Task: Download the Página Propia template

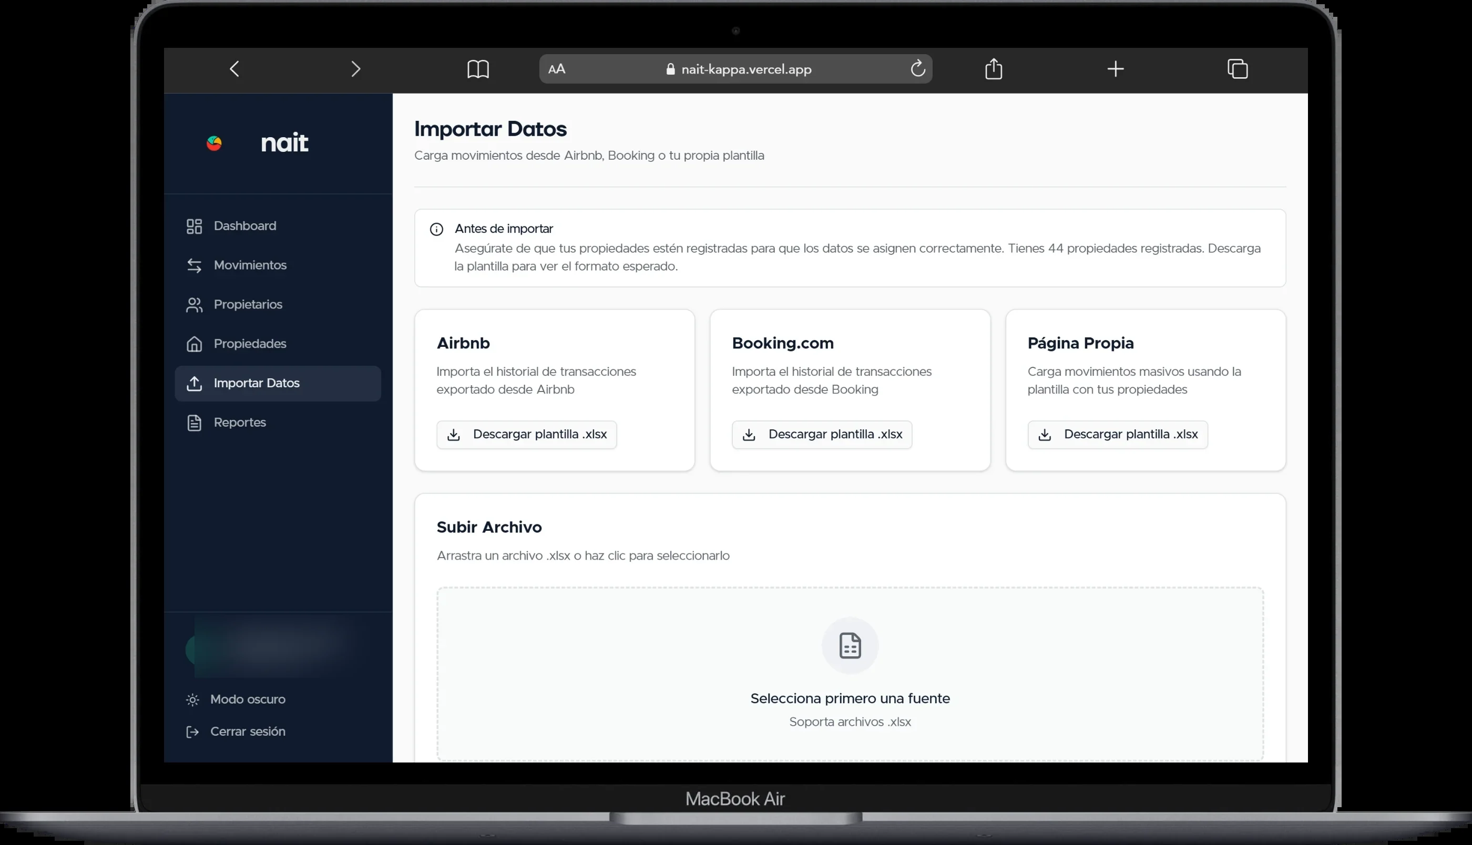Action: coord(1117,435)
